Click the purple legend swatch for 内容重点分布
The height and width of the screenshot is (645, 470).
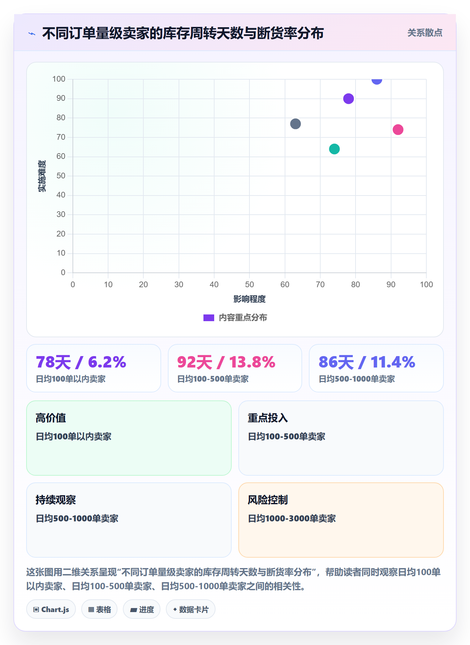[209, 318]
